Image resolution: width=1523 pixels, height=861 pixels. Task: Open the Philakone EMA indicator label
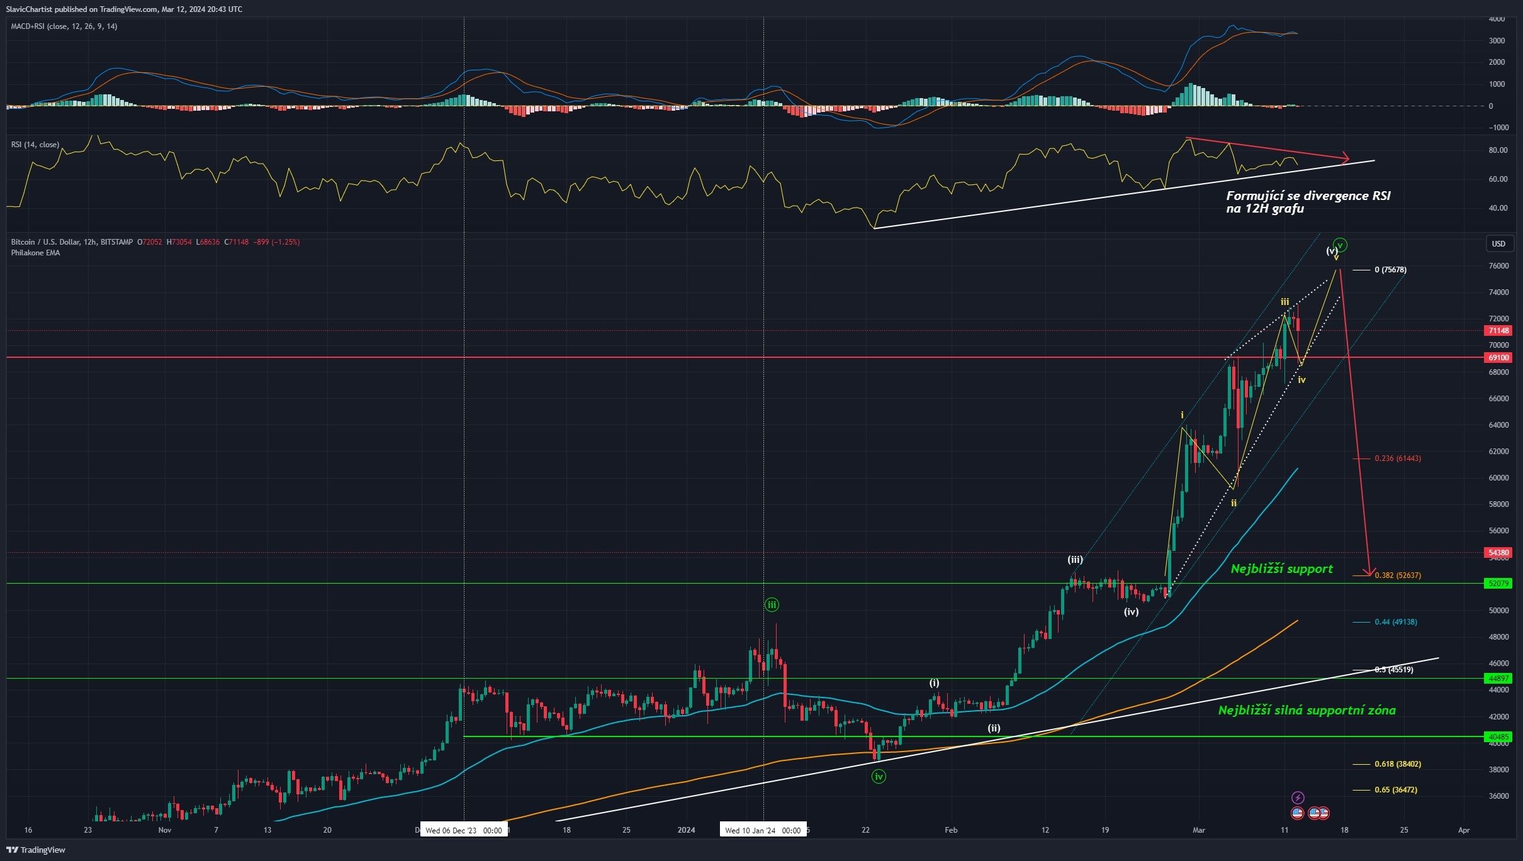tap(35, 253)
